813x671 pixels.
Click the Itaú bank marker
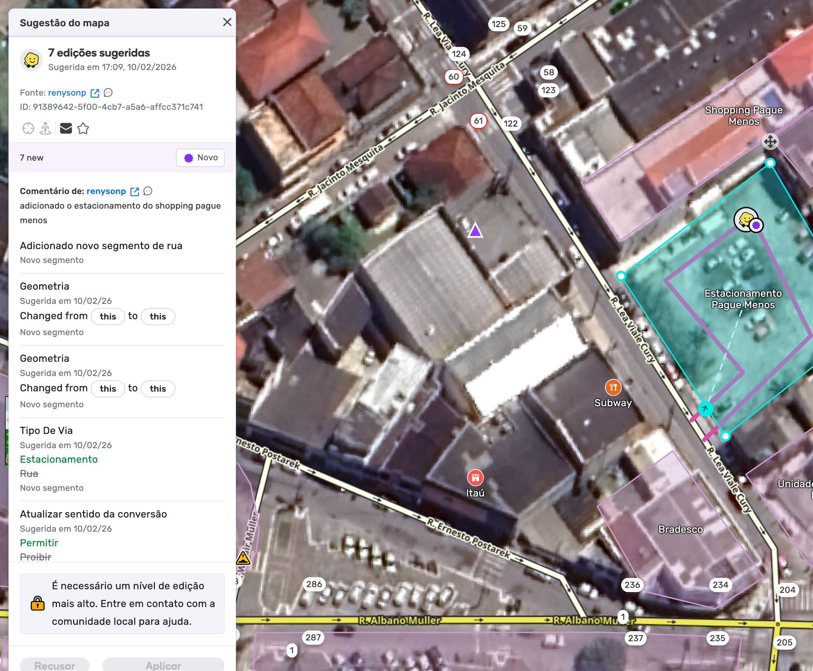coord(475,478)
